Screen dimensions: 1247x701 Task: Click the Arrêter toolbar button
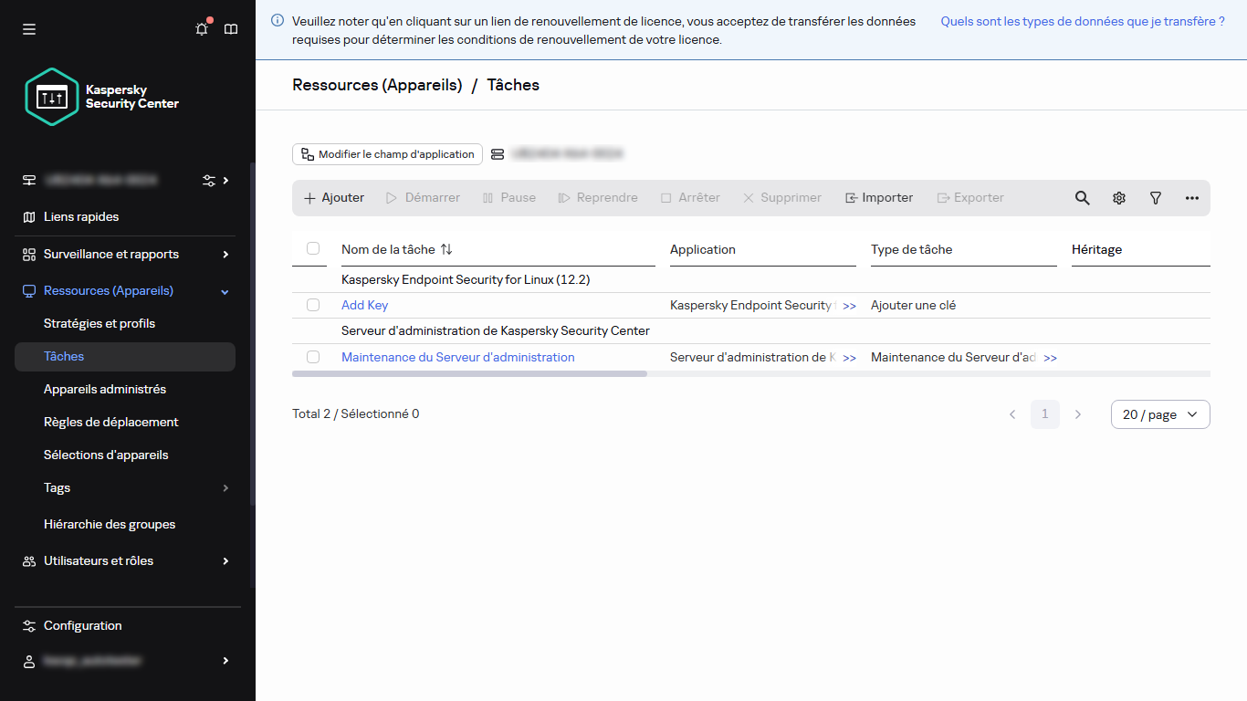click(x=691, y=198)
